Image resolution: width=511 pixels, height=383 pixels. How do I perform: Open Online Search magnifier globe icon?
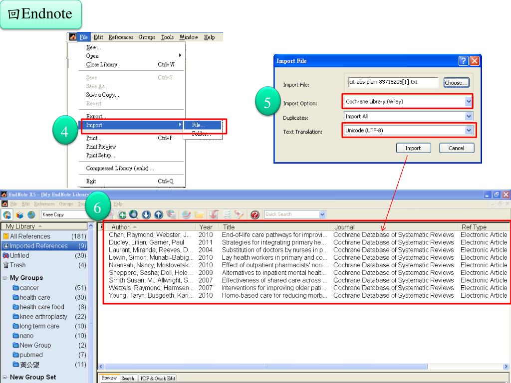(x=134, y=214)
